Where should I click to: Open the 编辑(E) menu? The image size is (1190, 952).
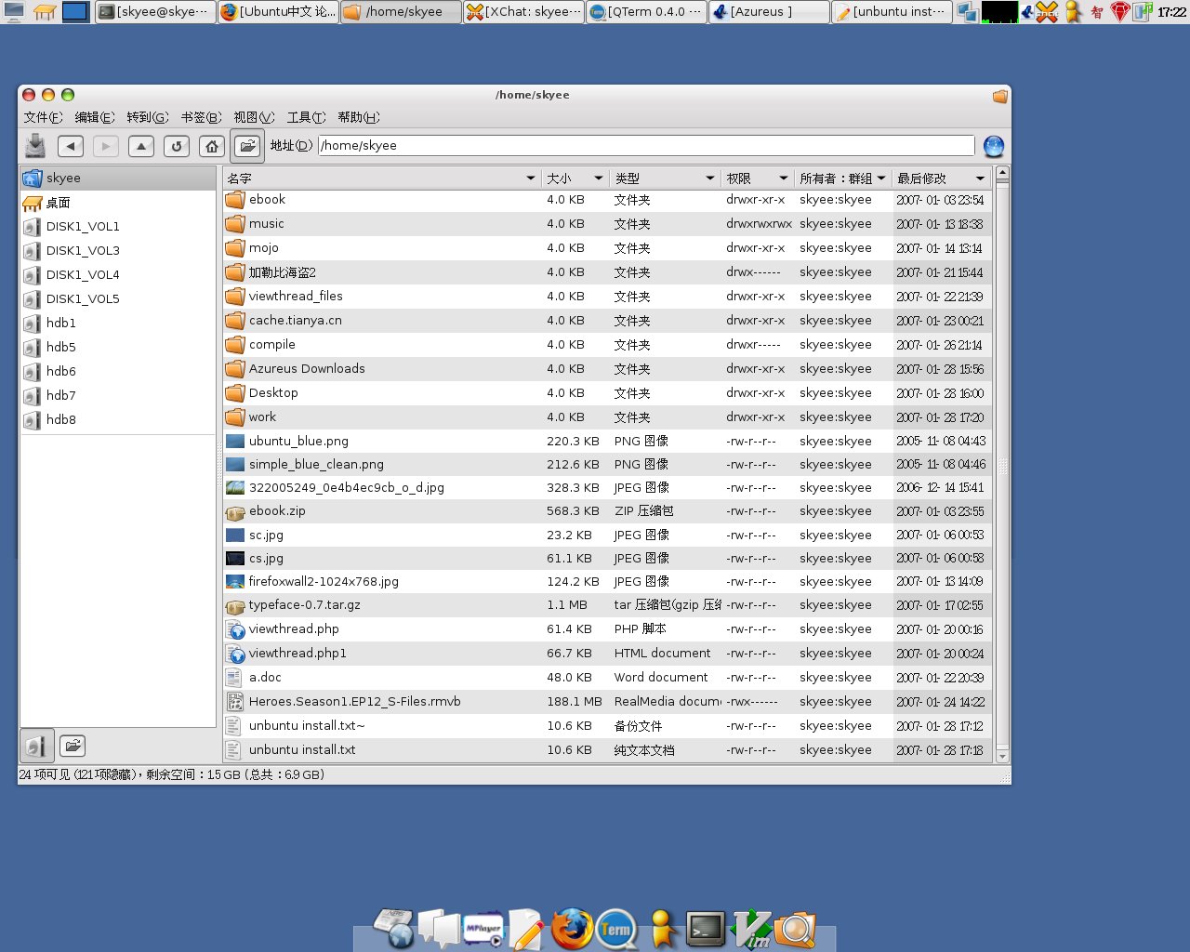click(x=95, y=117)
